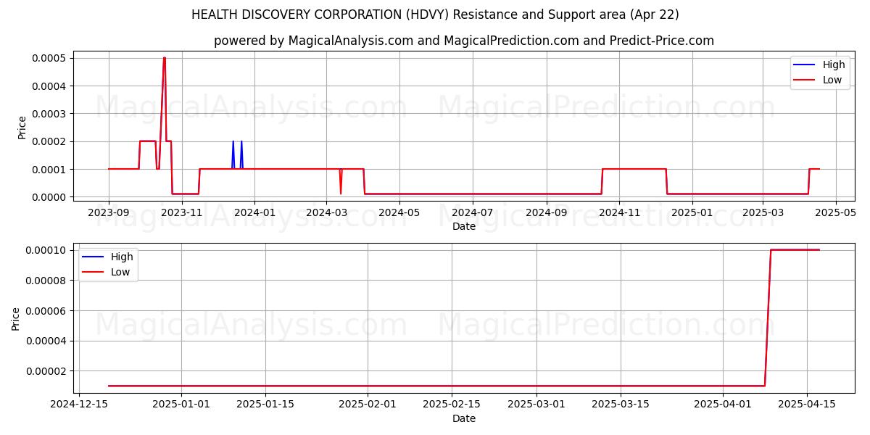Click the 0.00010 price tick on bottom chart

click(x=46, y=250)
